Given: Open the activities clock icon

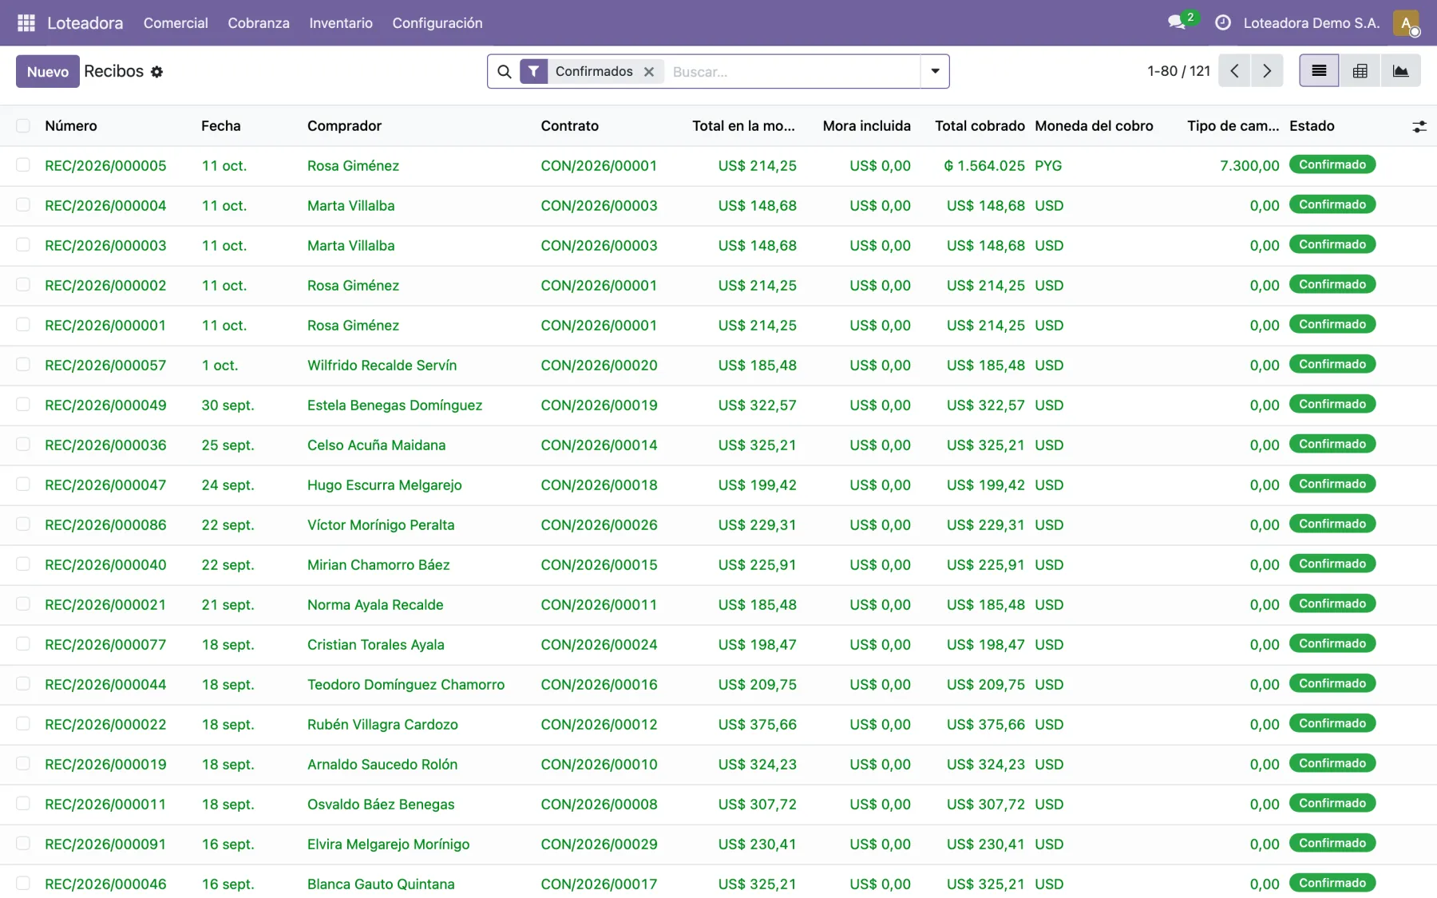Looking at the screenshot, I should [1222, 23].
